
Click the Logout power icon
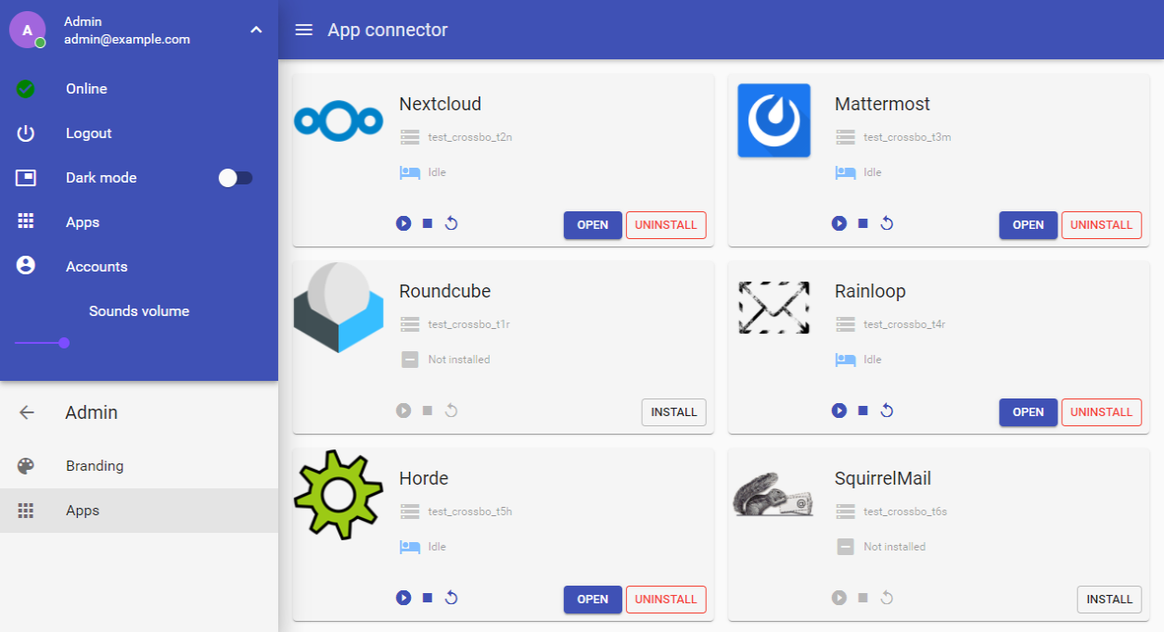click(x=26, y=133)
